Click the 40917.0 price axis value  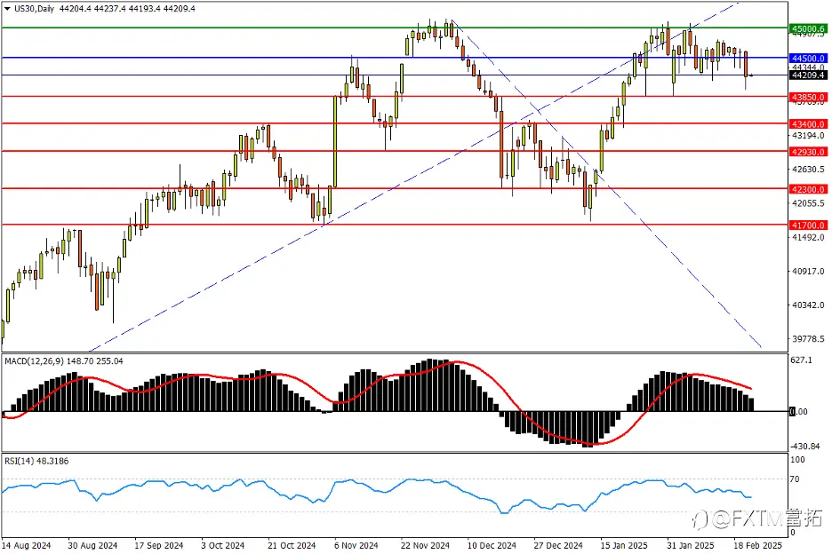808,271
